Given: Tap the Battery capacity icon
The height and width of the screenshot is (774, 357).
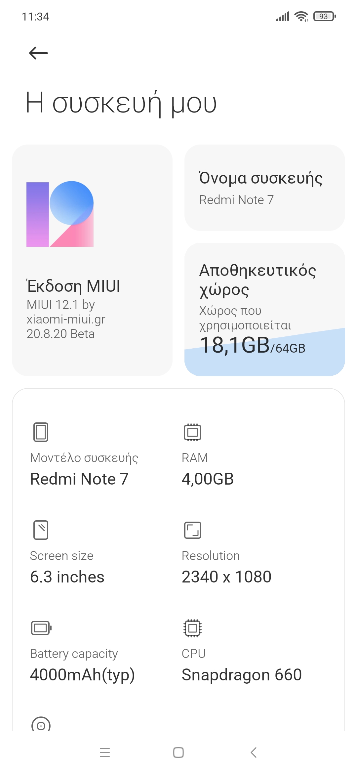Looking at the screenshot, I should pyautogui.click(x=41, y=628).
